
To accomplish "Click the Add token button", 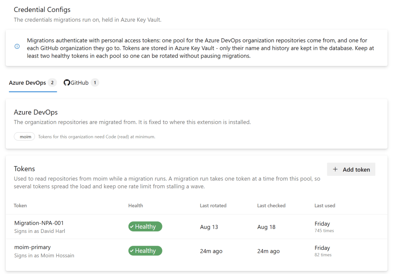I will pos(351,169).
